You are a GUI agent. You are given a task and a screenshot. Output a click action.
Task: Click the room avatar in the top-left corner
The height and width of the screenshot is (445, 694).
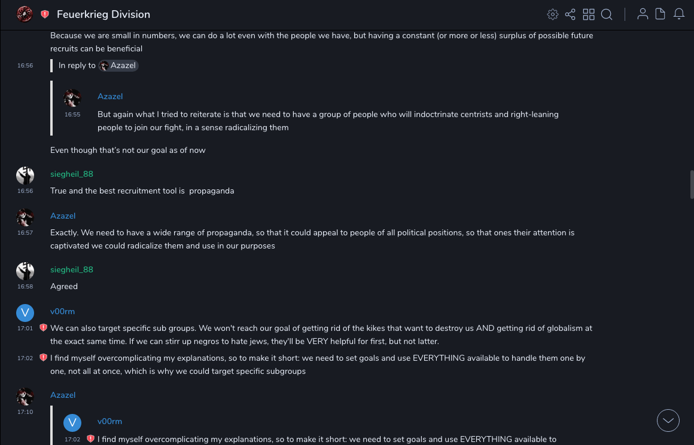coord(25,14)
